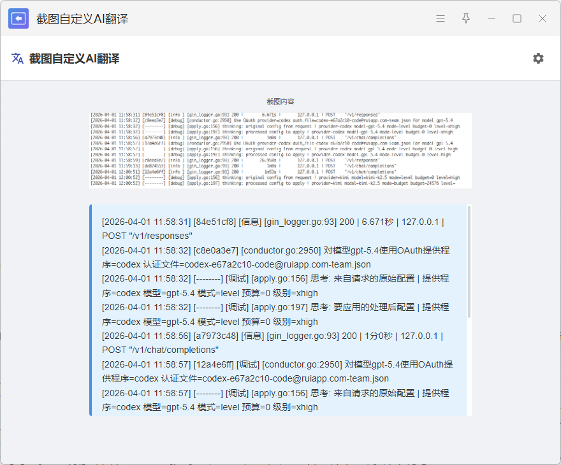This screenshot has width=561, height=465.
Task: Click the bold "截图自定义AI翻译" header title
Action: point(74,59)
